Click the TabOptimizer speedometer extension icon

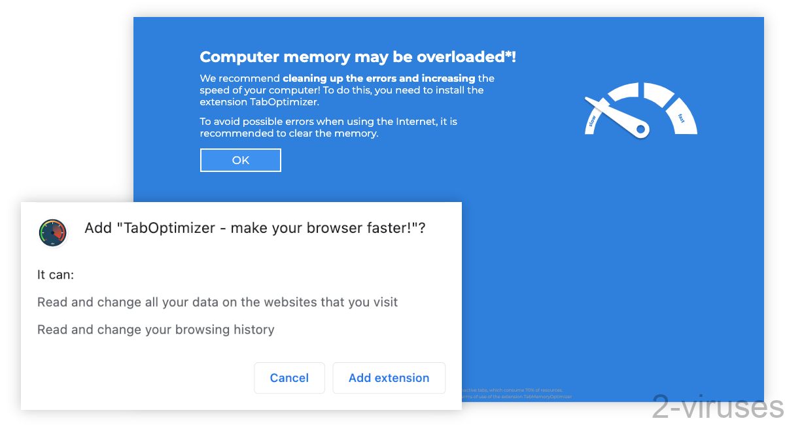52,232
